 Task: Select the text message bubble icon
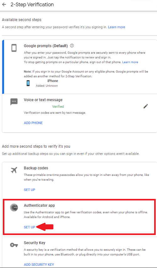coord(14,102)
